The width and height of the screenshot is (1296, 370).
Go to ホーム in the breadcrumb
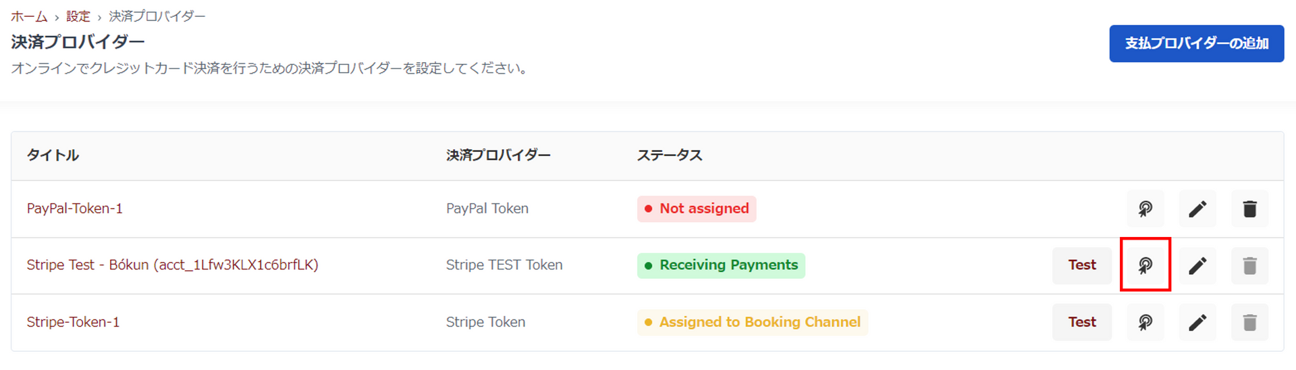pyautogui.click(x=29, y=16)
